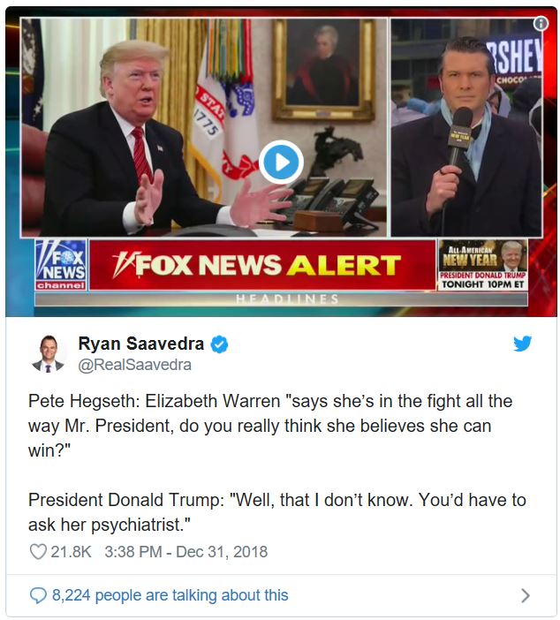Open the reply speech bubble icon

click(38, 595)
